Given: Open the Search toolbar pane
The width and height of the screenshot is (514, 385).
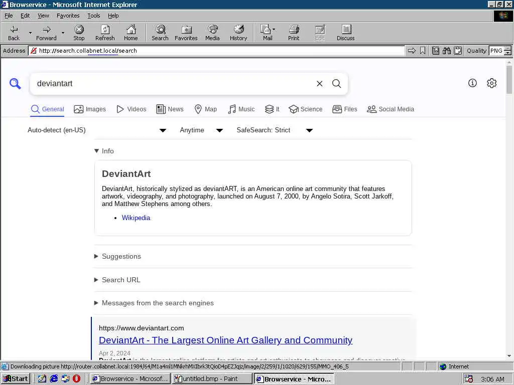Looking at the screenshot, I should [x=160, y=33].
